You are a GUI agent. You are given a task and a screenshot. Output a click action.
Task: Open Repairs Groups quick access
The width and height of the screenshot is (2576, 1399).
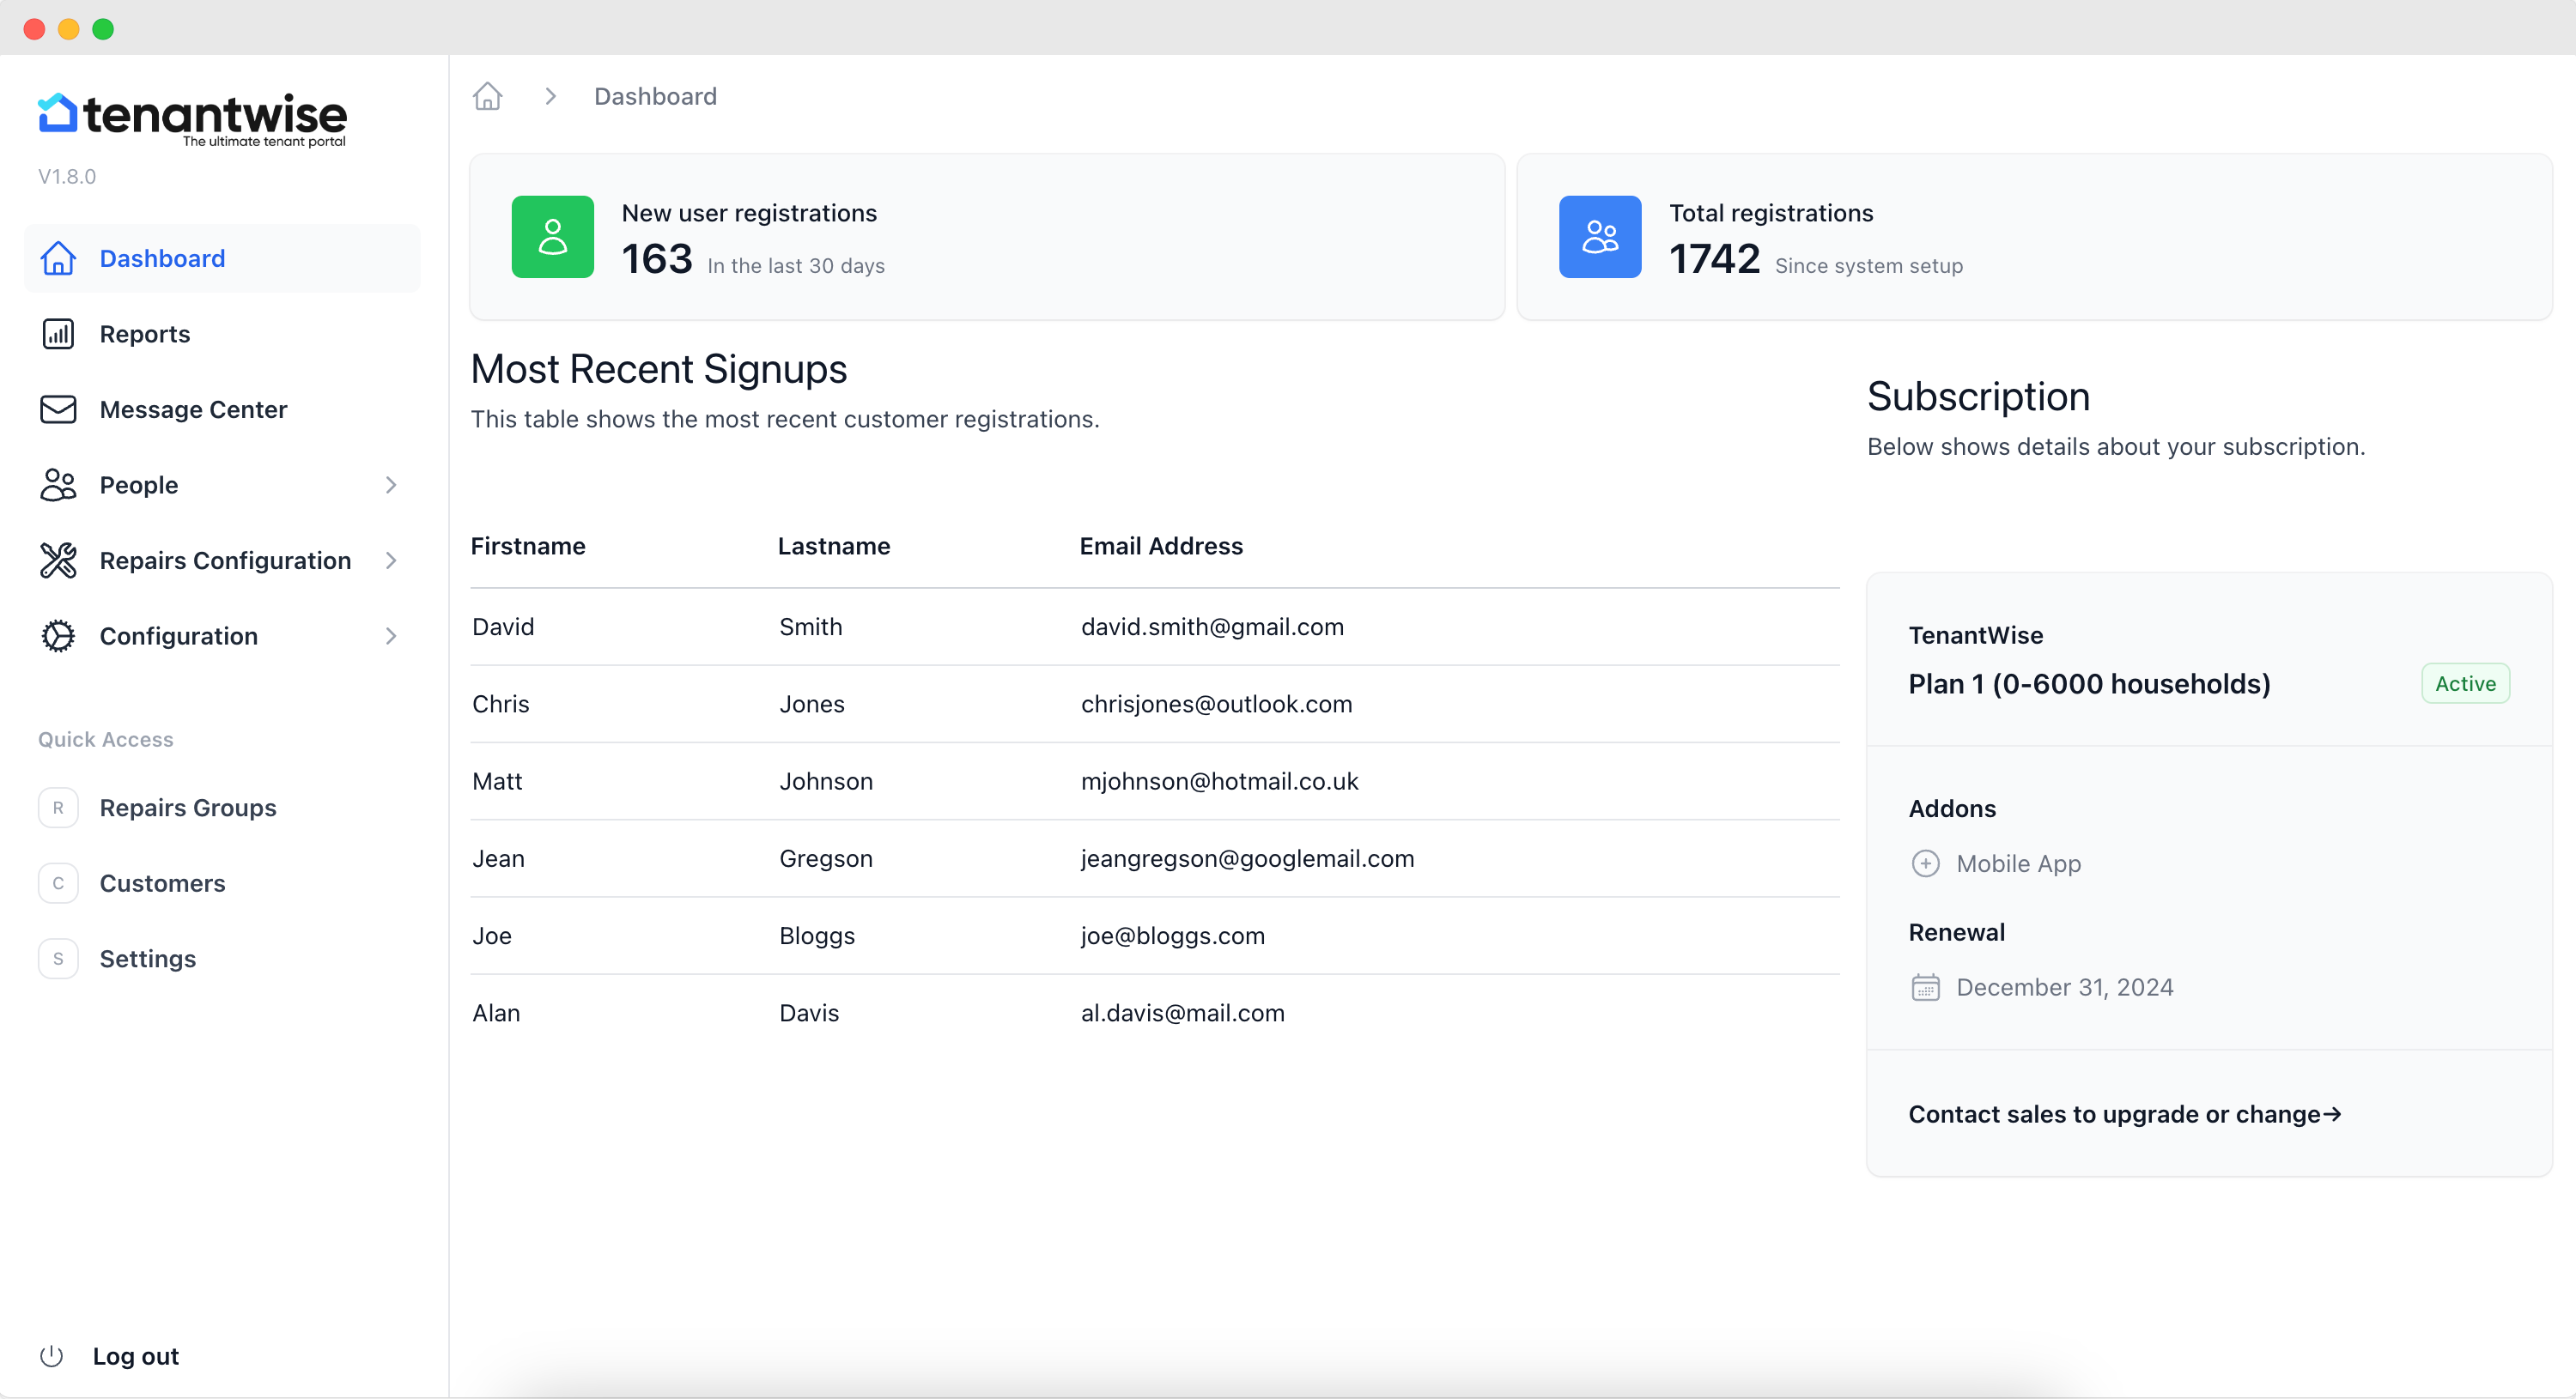point(188,808)
